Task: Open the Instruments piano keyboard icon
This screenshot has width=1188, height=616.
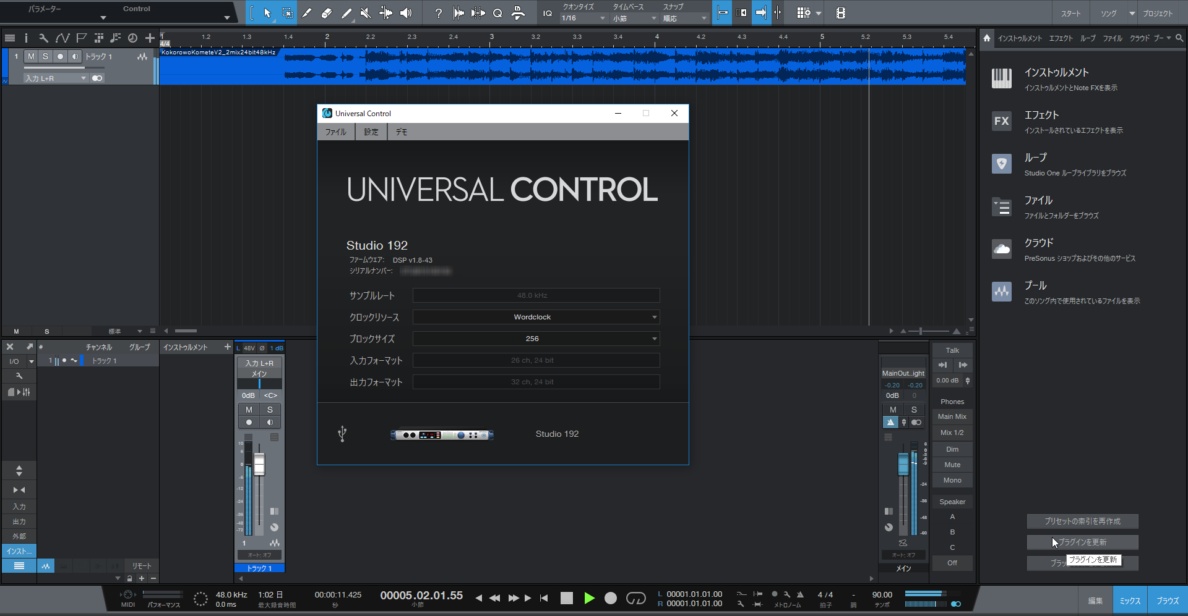Action: 1002,78
